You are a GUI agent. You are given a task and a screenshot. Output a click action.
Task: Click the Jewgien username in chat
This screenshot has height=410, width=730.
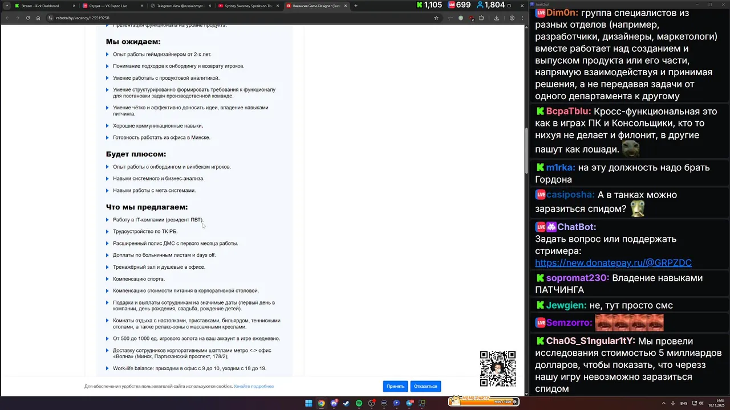(566, 305)
